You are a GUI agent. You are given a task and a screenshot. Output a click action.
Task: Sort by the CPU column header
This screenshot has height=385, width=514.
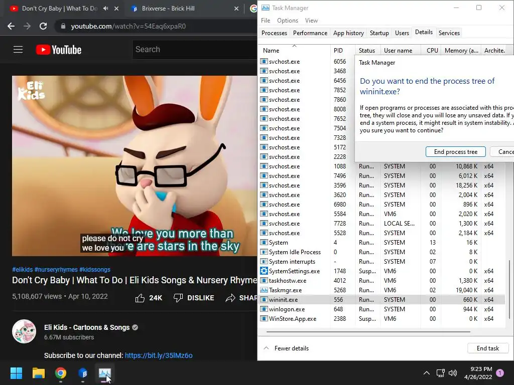click(431, 51)
